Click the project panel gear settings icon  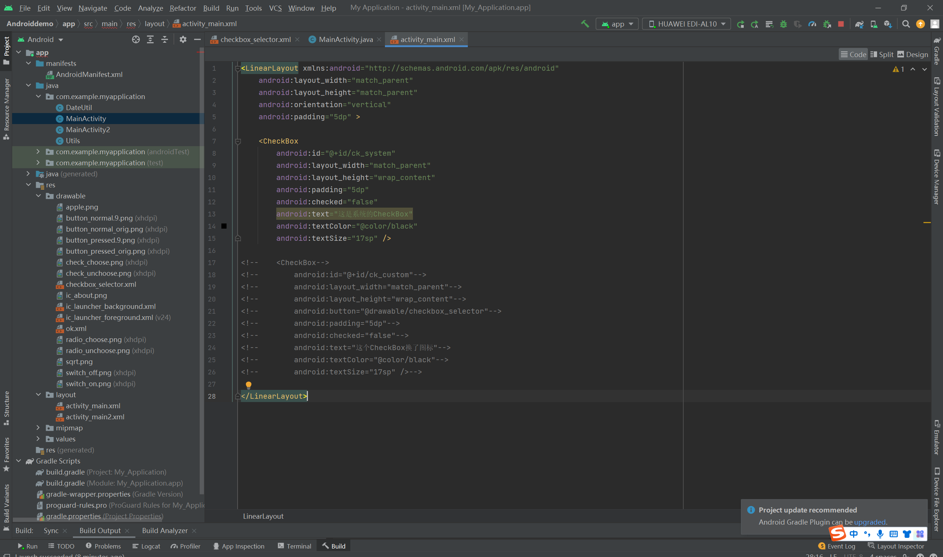coord(183,39)
